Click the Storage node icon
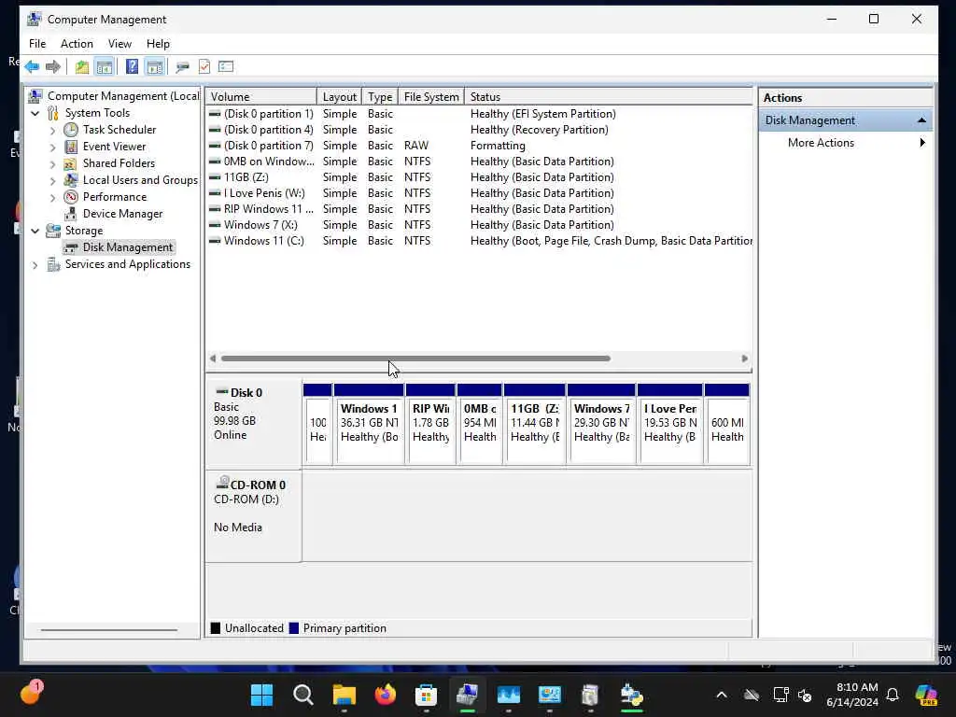956x717 pixels. tap(53, 231)
